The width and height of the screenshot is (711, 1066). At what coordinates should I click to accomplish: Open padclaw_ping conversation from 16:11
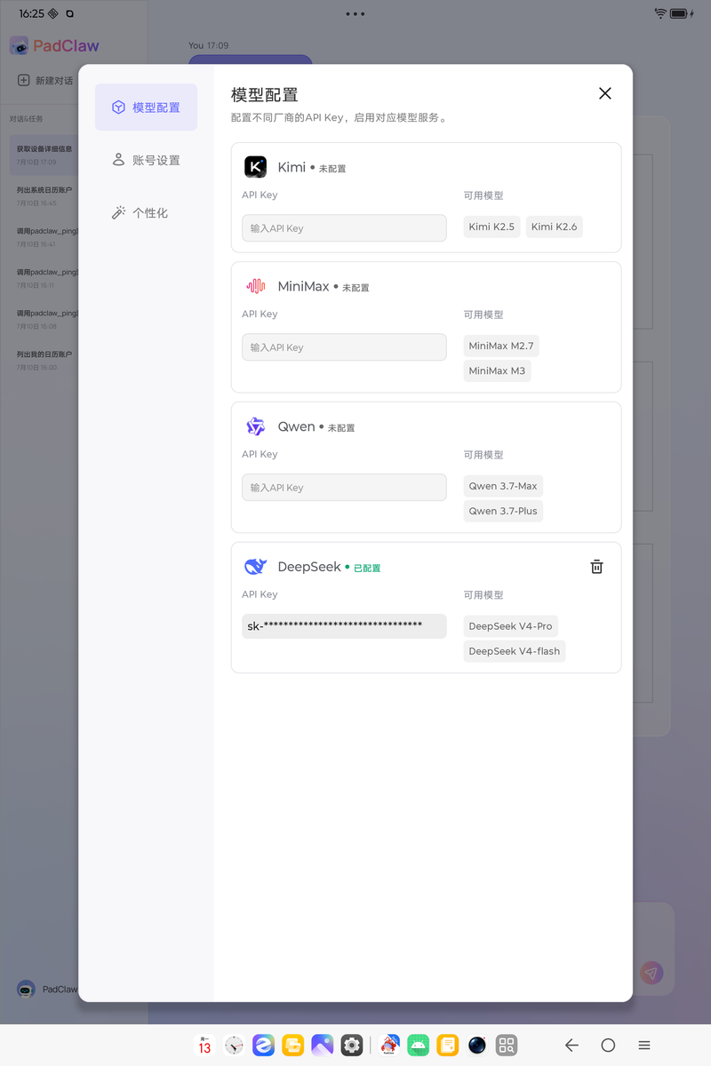(44, 278)
